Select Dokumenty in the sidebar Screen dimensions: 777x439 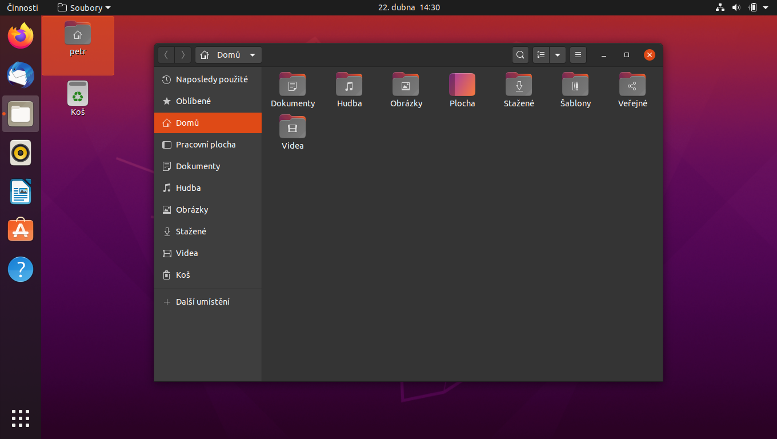(208, 166)
